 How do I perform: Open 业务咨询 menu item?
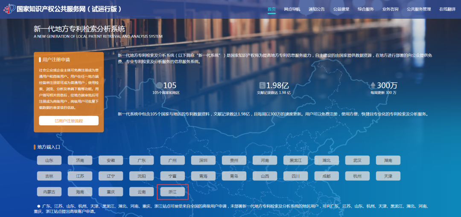391,9
